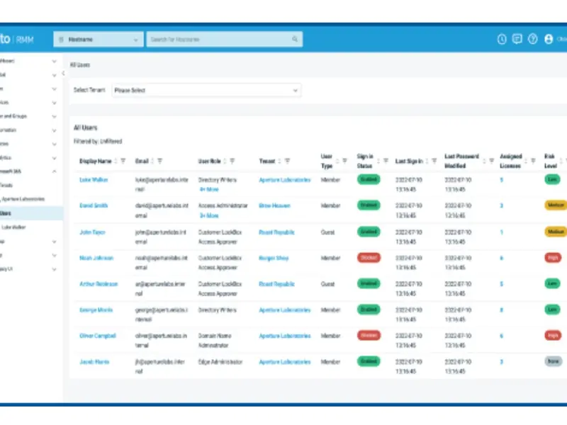Collapse the Microsoft 365 sidebar section

(x=55, y=171)
